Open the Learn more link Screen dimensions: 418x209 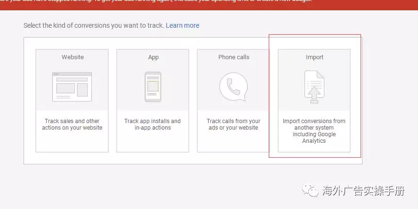pyautogui.click(x=182, y=25)
